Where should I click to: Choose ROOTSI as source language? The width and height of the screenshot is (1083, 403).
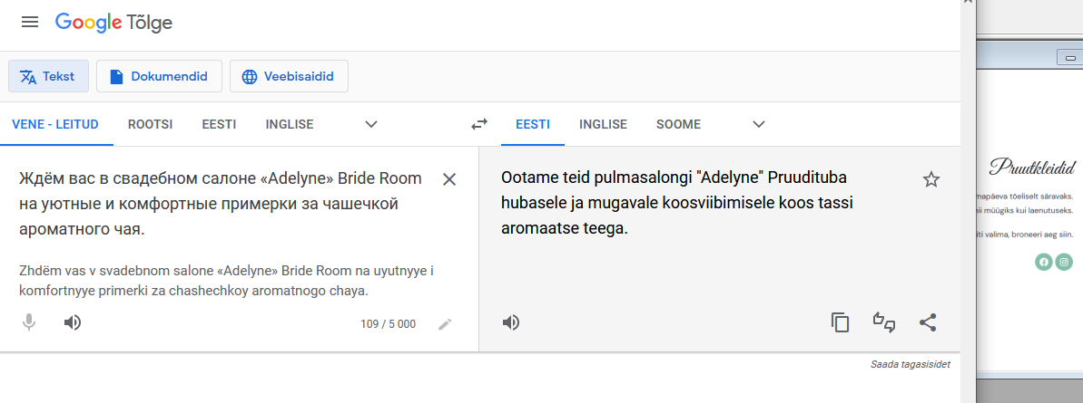coord(150,125)
